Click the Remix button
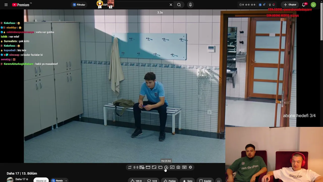 click(x=57, y=180)
